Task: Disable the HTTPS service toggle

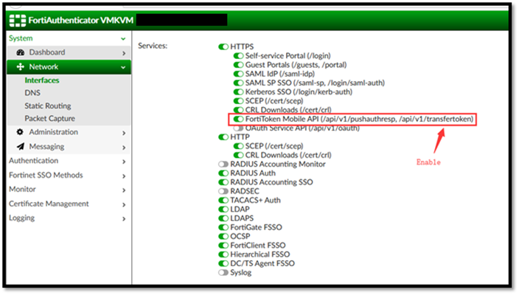Action: point(223,46)
